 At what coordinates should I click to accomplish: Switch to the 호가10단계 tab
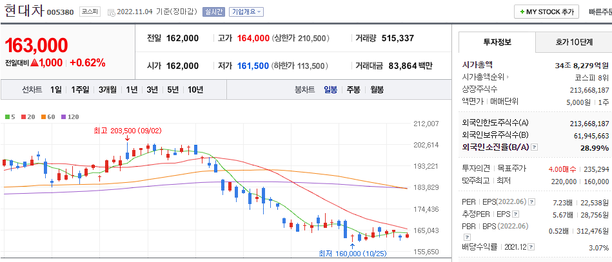coord(574,42)
